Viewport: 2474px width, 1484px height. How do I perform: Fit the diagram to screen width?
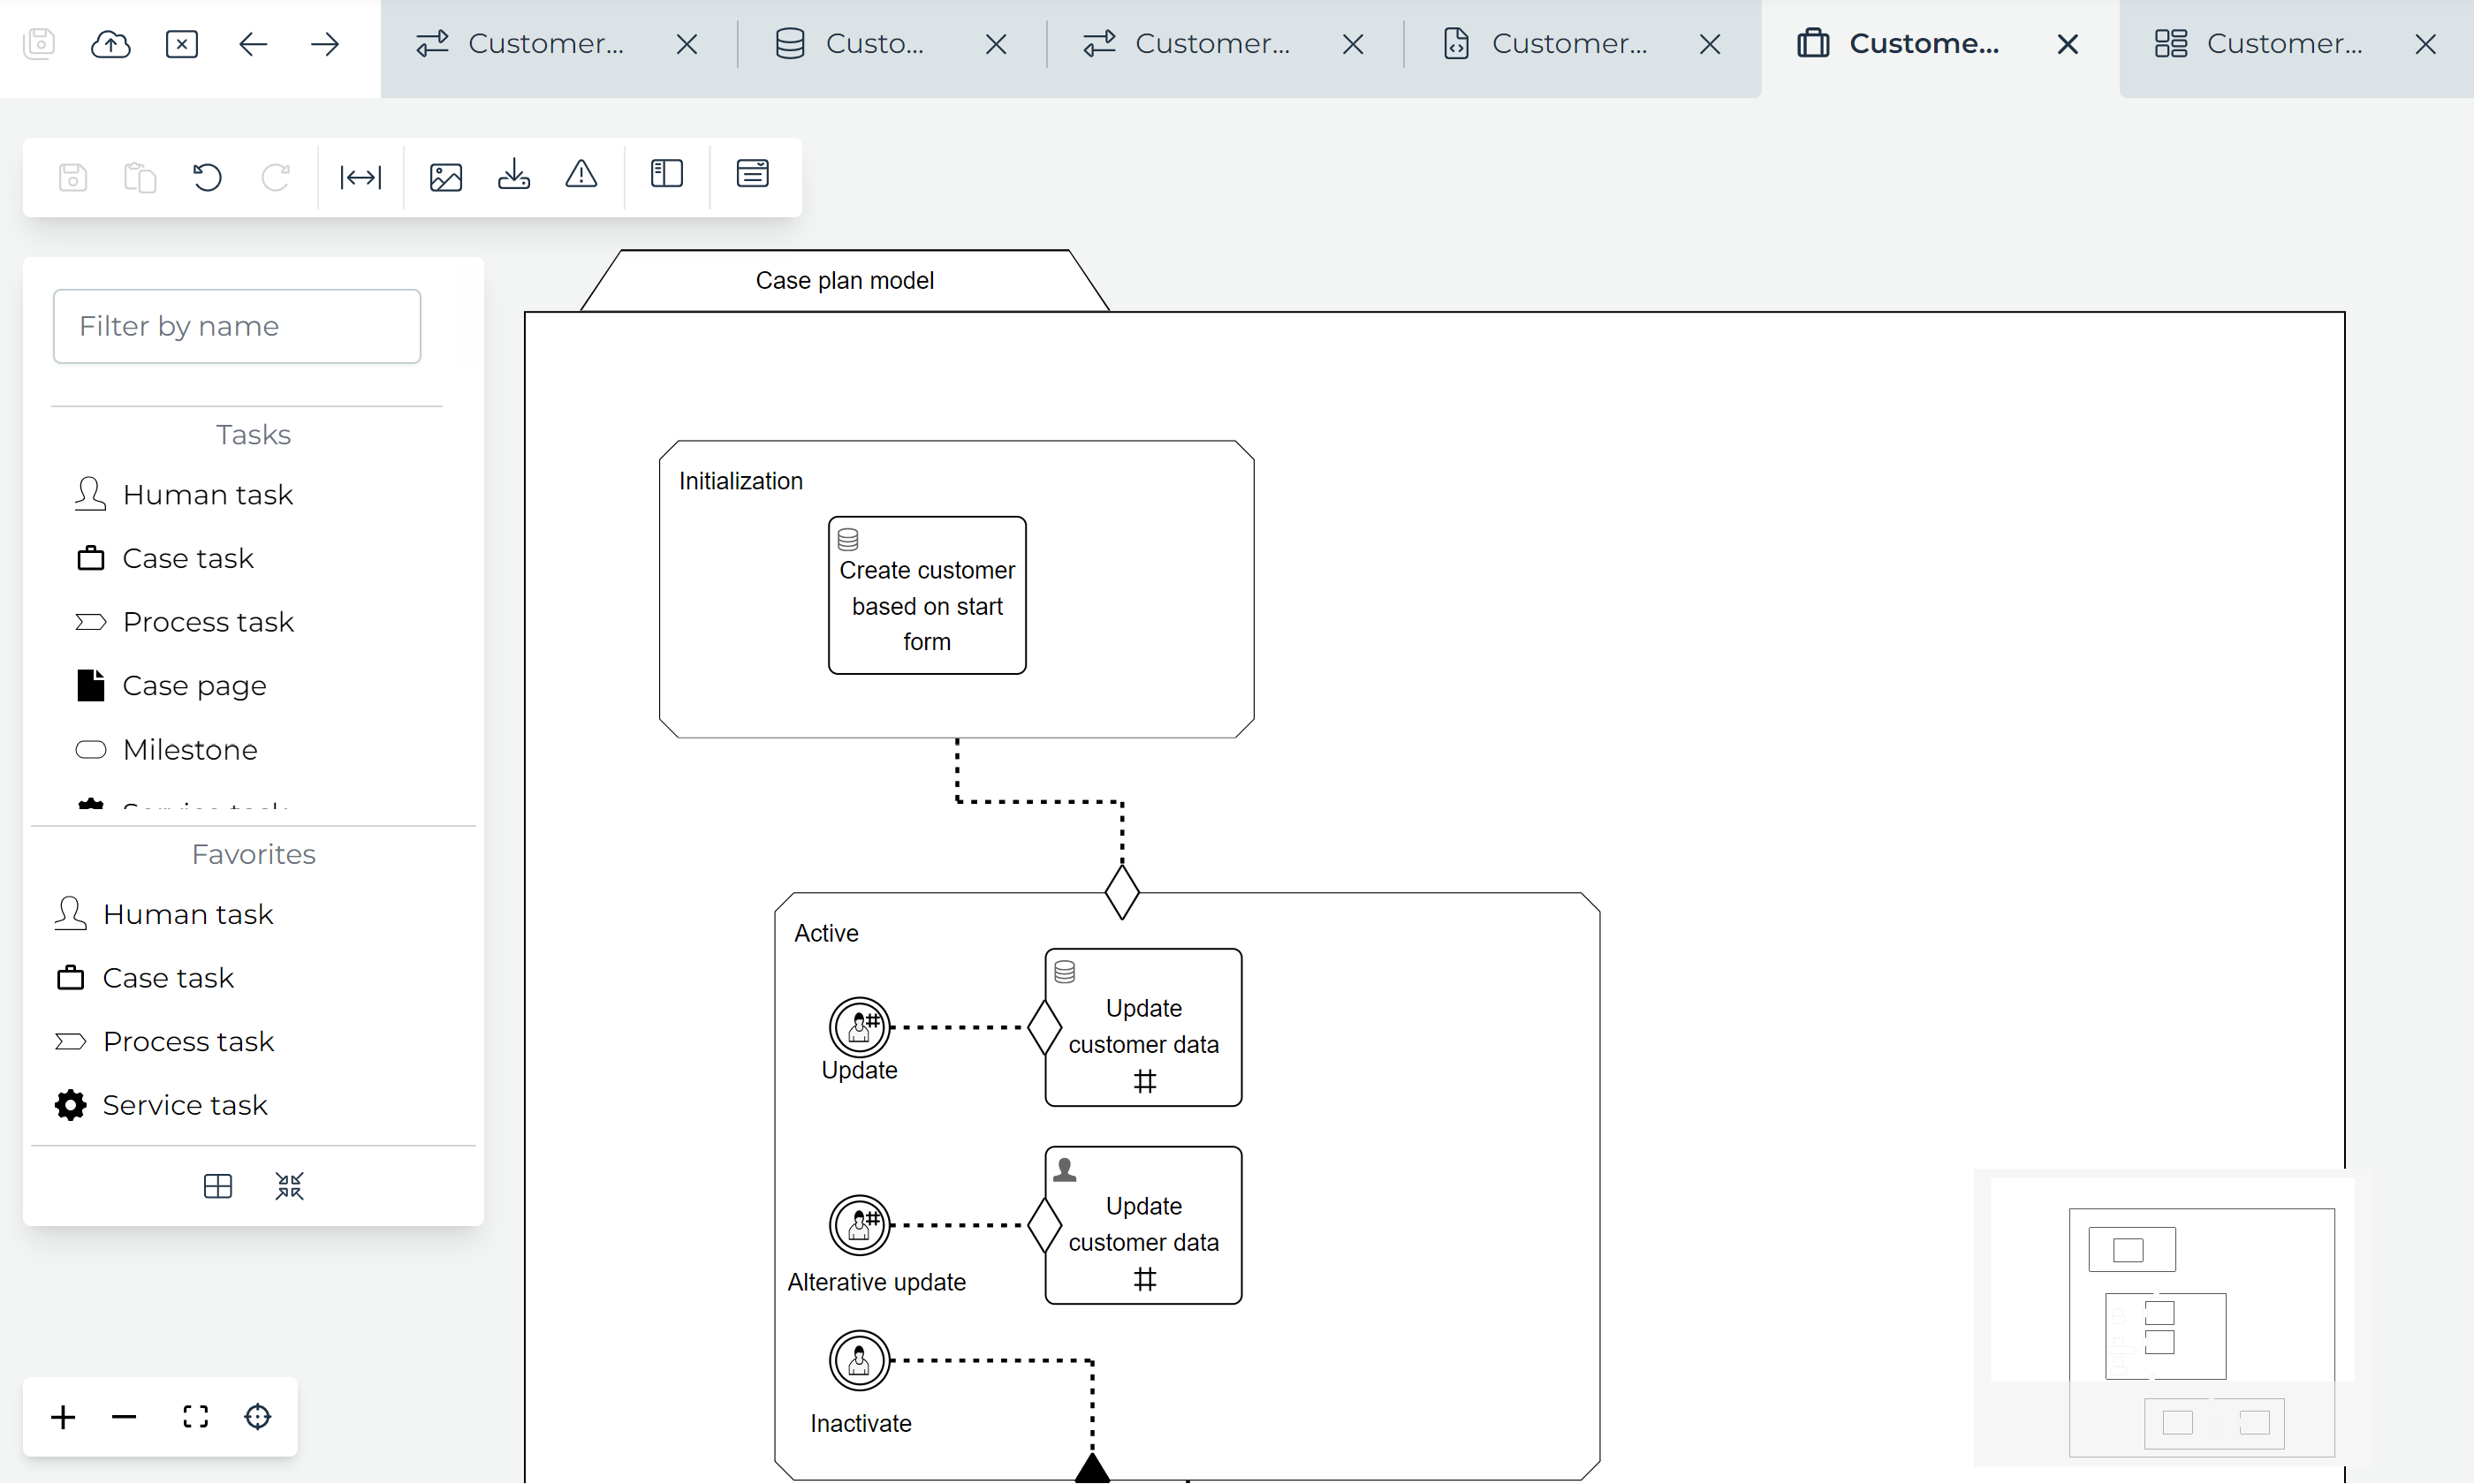(x=360, y=177)
